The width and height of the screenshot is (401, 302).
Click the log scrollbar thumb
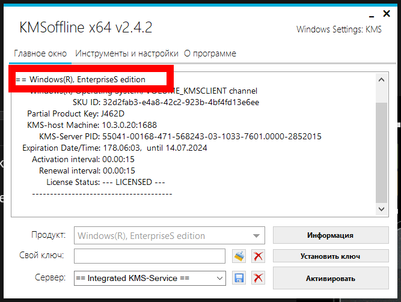(x=381, y=153)
